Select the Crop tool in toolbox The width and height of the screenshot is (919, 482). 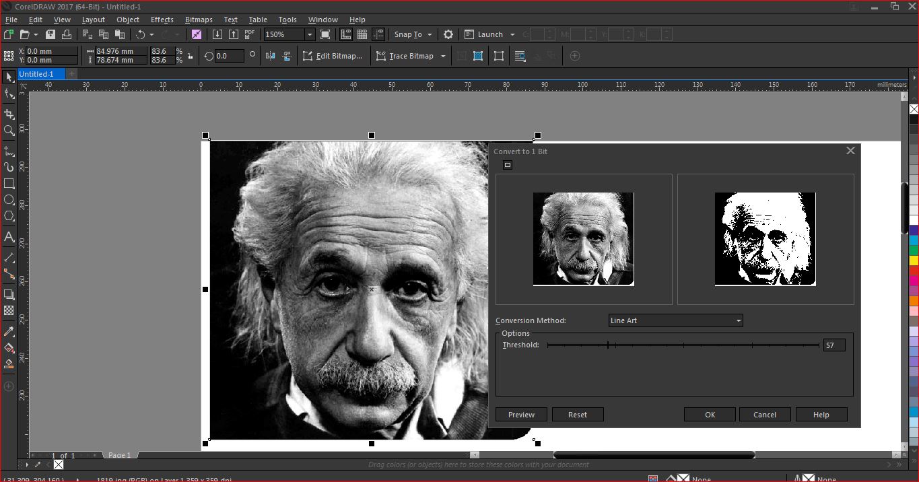9,114
